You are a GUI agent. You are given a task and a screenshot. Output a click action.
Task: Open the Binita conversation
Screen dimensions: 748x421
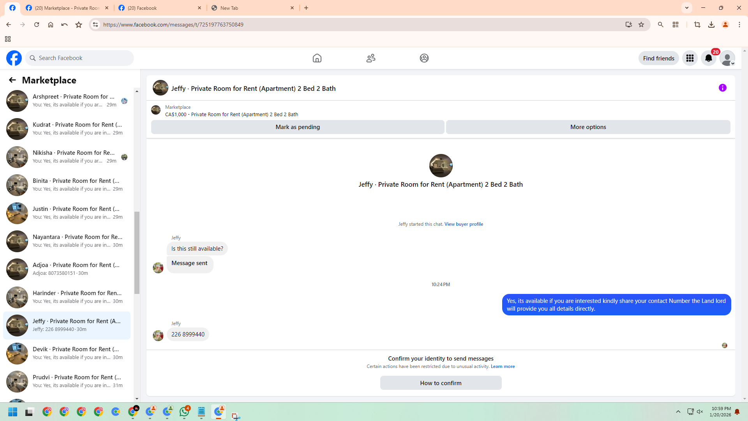pyautogui.click(x=67, y=185)
